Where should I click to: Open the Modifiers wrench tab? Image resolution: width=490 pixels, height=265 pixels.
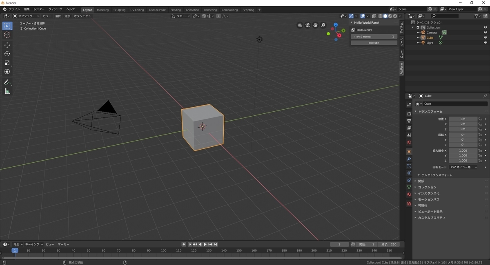pos(409,159)
